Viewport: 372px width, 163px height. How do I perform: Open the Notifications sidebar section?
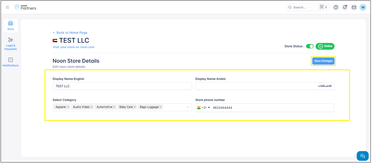click(x=11, y=62)
